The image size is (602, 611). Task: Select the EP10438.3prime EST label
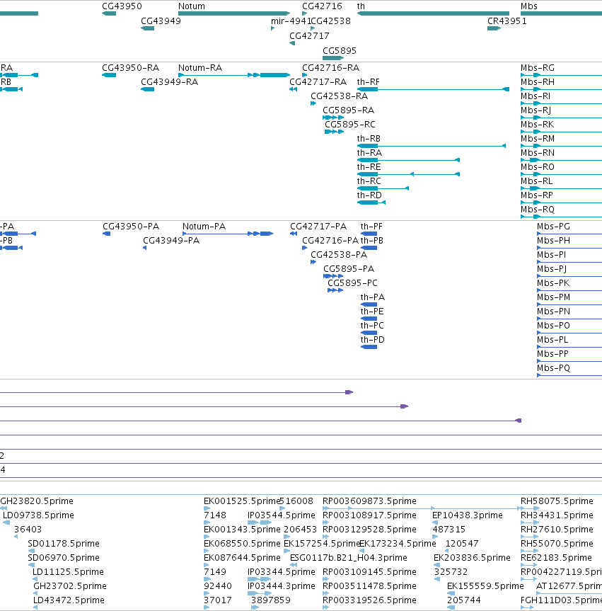(468, 515)
